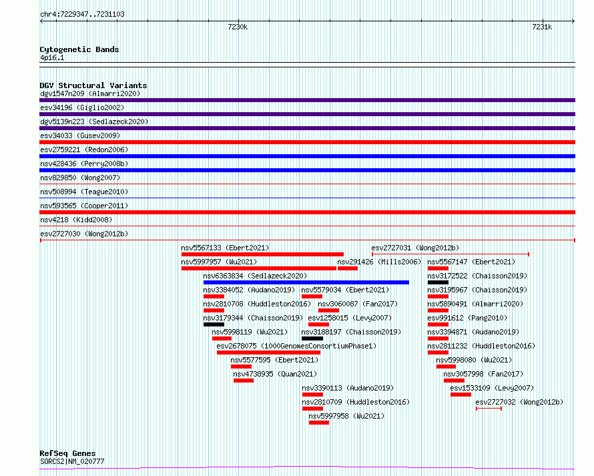Open nsv2810709 (Huddleston2016) variant

[356, 402]
